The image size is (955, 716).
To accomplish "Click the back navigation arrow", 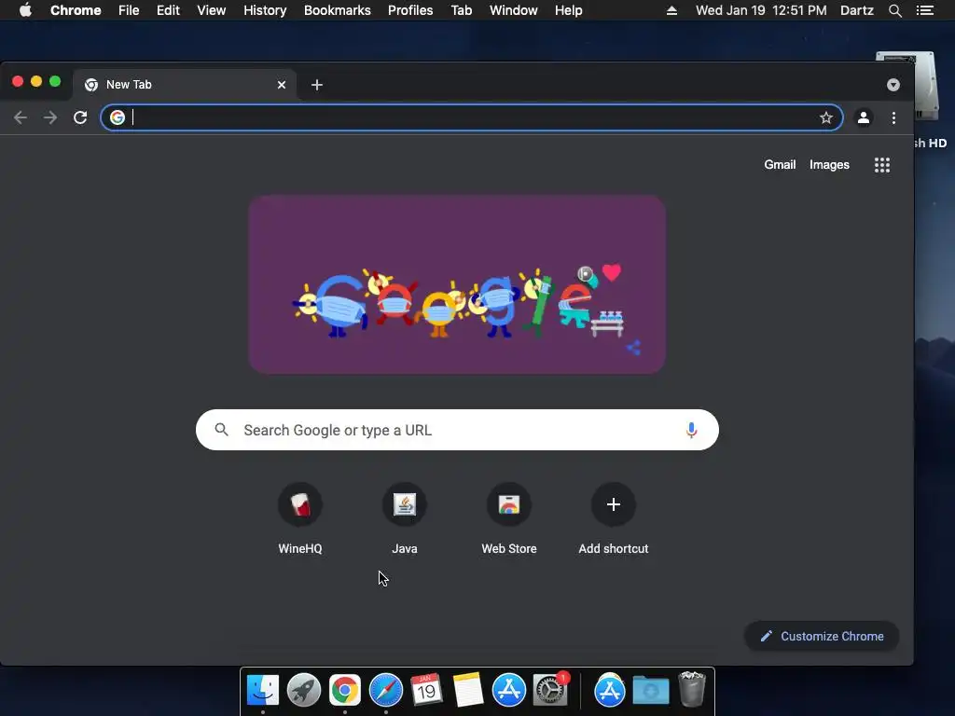I will click(21, 117).
